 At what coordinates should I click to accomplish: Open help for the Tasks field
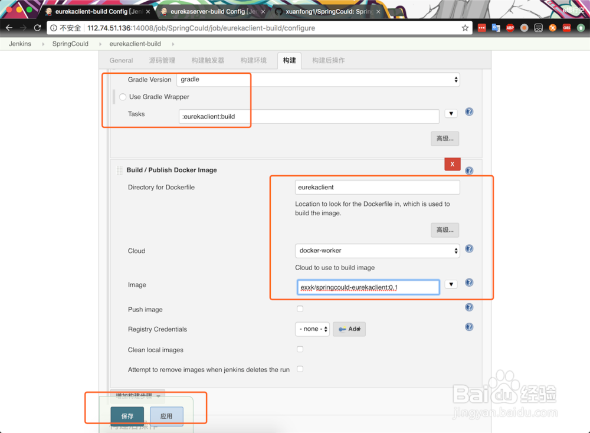pyautogui.click(x=469, y=111)
